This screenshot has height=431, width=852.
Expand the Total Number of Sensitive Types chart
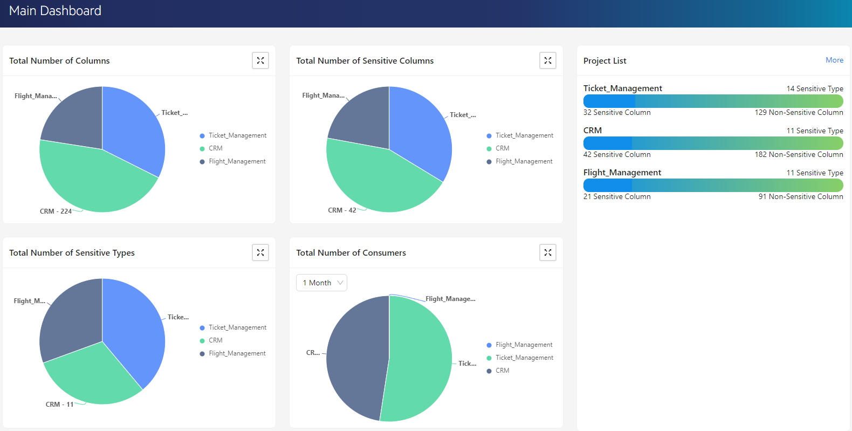tap(260, 252)
